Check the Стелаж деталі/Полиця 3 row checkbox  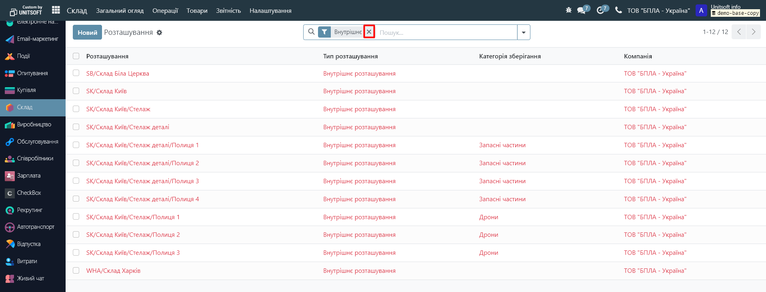(x=76, y=181)
